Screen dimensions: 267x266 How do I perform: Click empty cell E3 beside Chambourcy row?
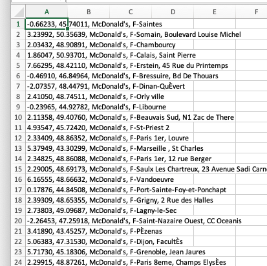[215, 45]
